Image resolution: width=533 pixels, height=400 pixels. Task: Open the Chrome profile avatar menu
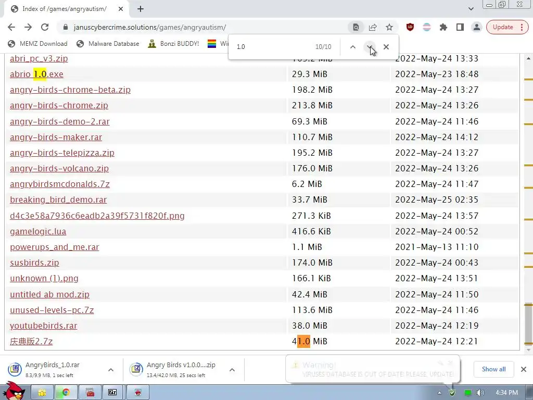(x=477, y=27)
